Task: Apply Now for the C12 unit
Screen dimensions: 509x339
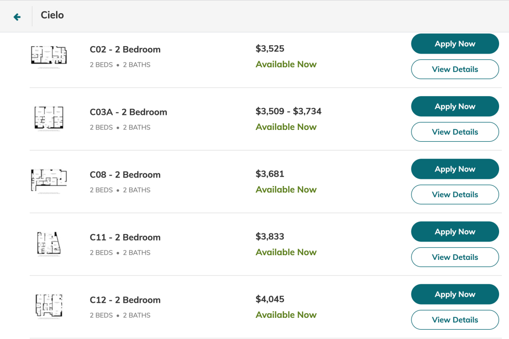Action: pyautogui.click(x=455, y=294)
